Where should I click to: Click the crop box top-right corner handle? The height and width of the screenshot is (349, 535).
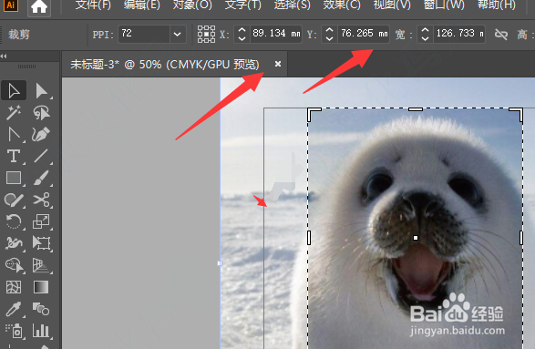(520, 111)
